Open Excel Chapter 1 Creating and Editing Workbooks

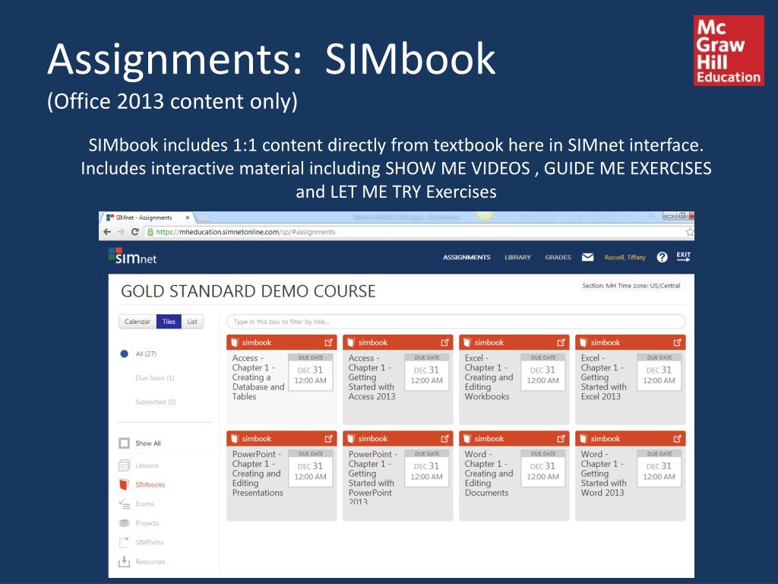coord(489,377)
